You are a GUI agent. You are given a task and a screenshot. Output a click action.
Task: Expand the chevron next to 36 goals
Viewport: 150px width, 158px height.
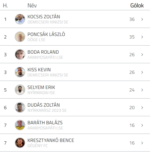pos(142,19)
